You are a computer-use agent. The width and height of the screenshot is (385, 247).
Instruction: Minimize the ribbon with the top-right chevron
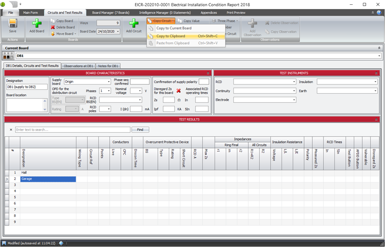[x=372, y=12]
